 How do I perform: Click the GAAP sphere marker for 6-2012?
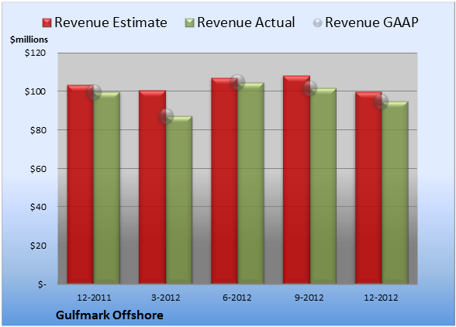pos(237,82)
